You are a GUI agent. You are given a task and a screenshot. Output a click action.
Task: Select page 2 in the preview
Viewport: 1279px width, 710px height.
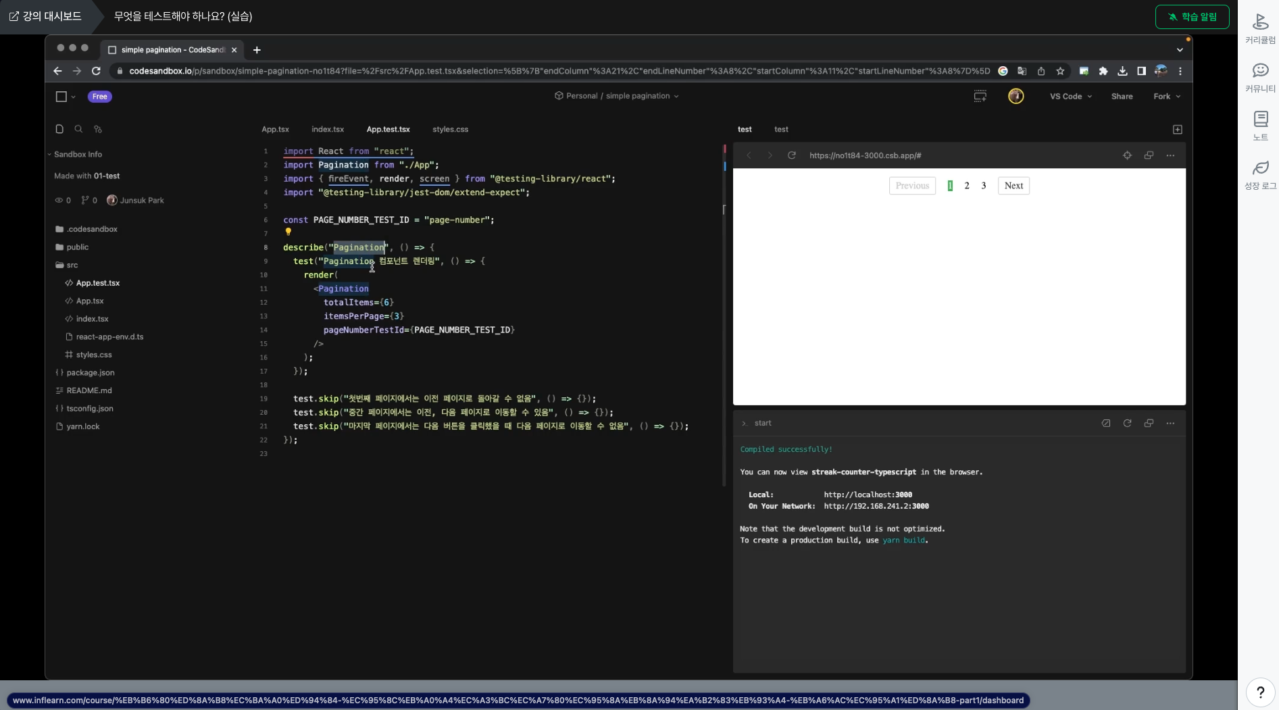pyautogui.click(x=967, y=186)
